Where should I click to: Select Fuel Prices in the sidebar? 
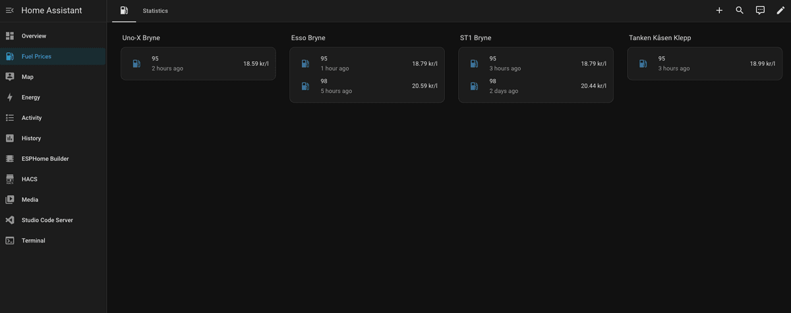pos(53,56)
